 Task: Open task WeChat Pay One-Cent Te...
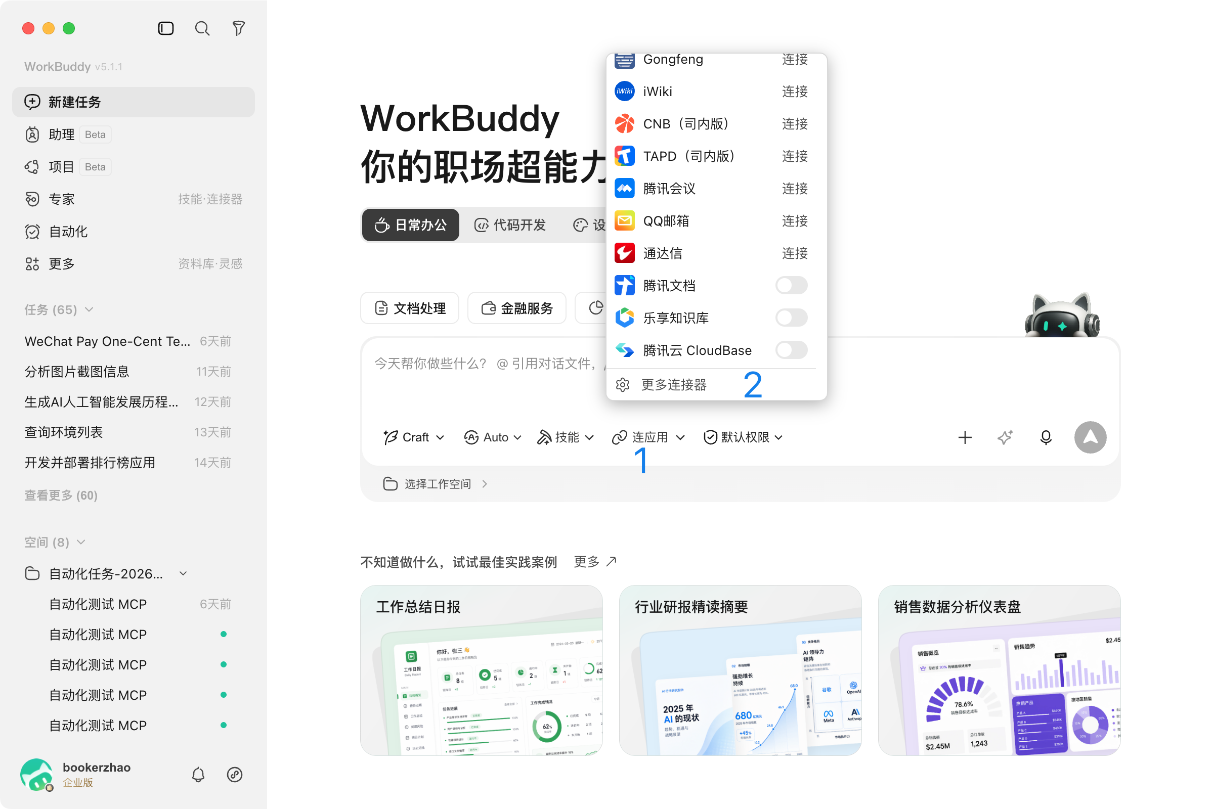[128, 341]
